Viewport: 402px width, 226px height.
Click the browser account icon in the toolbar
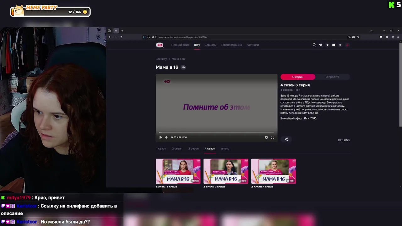pyautogui.click(x=381, y=37)
